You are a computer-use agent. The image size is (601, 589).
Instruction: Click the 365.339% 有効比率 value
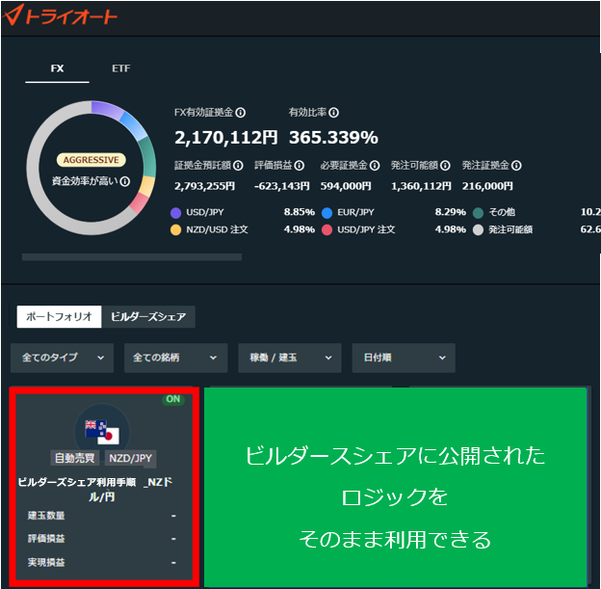pos(333,138)
